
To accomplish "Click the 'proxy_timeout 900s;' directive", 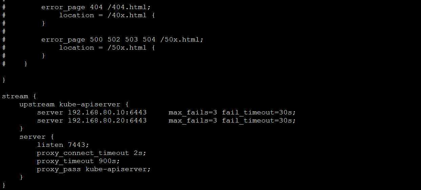I will (79, 161).
